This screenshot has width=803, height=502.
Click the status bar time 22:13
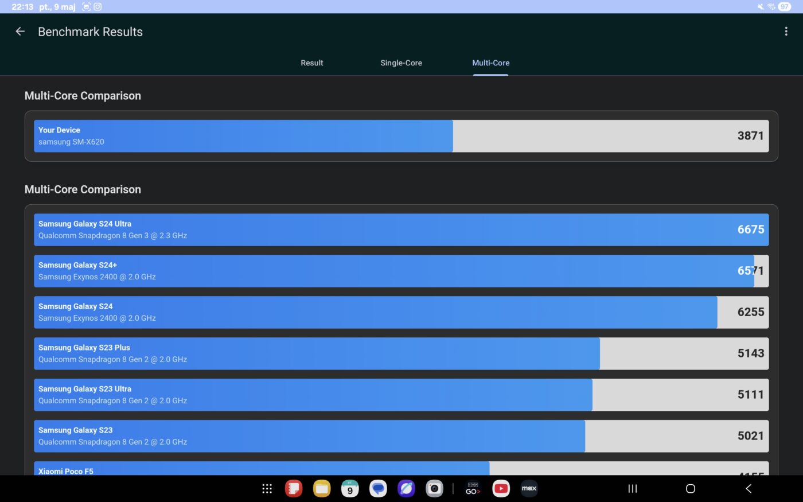pos(22,7)
